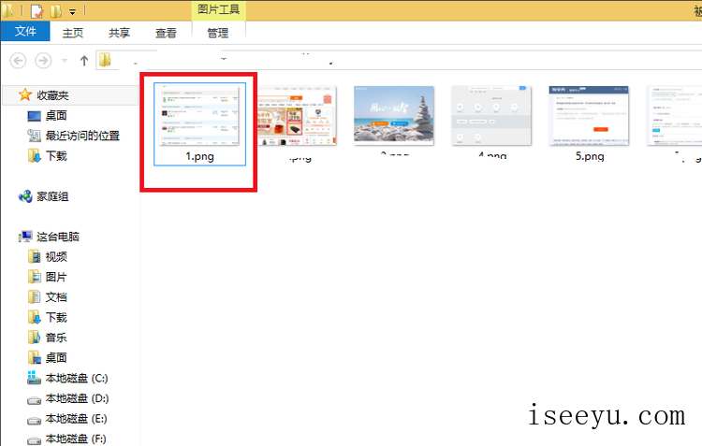
Task: Select 这台电脑 in navigation pane
Action: click(58, 237)
